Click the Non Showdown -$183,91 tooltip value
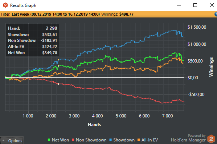Screen dimensions: 217x144 [49, 40]
